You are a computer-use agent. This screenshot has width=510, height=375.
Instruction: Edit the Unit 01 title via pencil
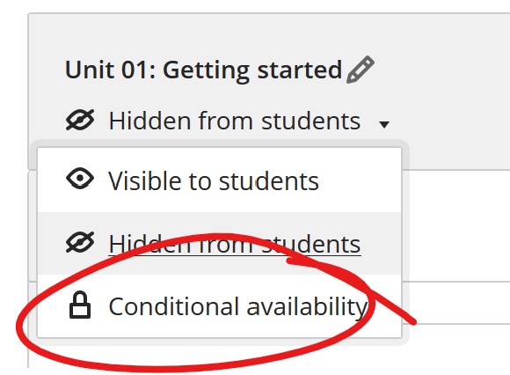point(360,70)
